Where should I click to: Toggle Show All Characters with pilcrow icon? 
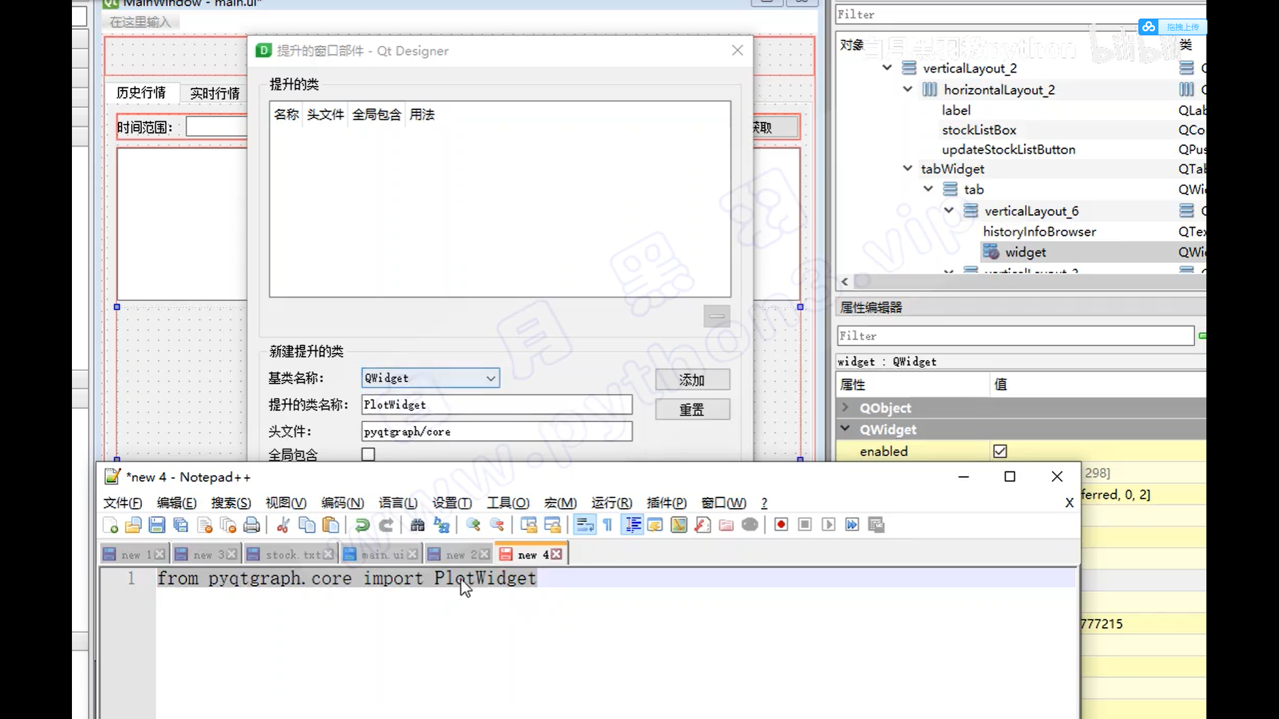pos(607,525)
